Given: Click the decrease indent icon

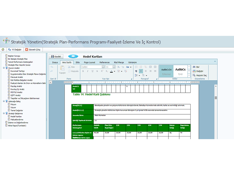Looking at the screenshot, I should 150,67.
